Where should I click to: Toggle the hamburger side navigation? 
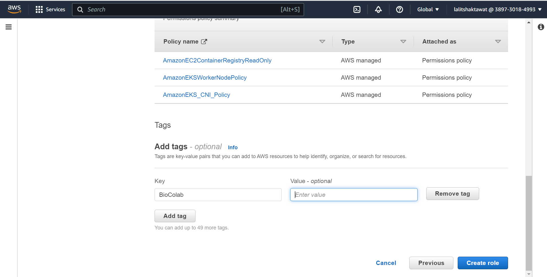[x=9, y=27]
